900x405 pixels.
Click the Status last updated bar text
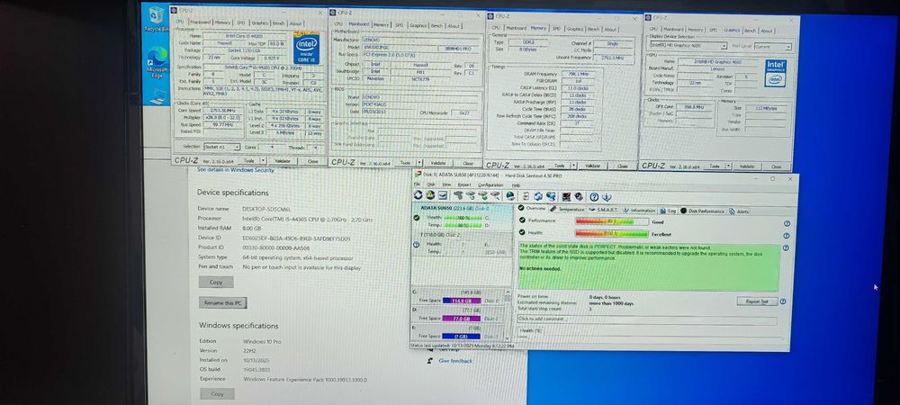[462, 346]
